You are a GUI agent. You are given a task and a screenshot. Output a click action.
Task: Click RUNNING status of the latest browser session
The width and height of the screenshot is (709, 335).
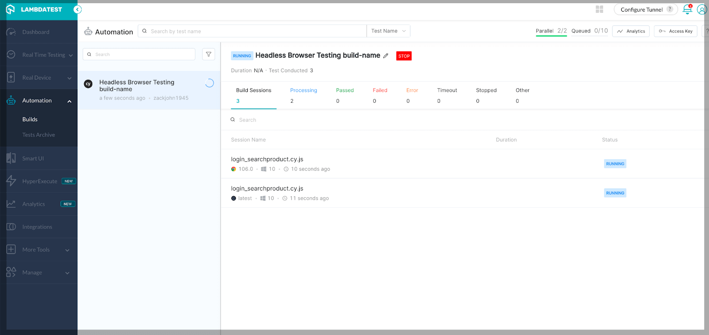click(615, 193)
